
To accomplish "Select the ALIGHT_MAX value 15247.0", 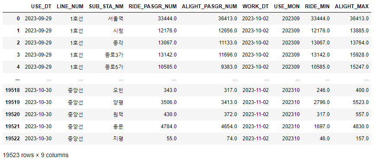I will pos(359,67).
